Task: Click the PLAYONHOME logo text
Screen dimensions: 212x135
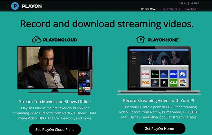Action: click(163, 40)
